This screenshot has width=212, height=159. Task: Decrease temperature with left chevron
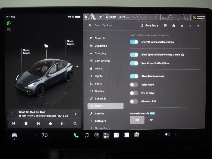coord(36,135)
